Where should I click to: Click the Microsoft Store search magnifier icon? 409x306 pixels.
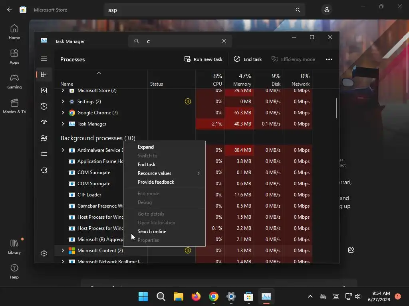click(298, 10)
